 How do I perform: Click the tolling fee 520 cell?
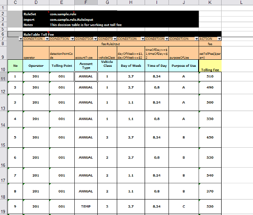(x=210, y=207)
